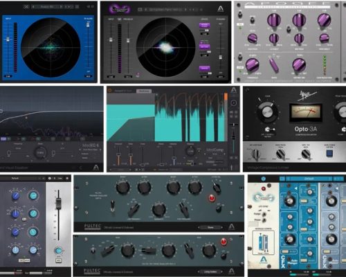The height and width of the screenshot is (277, 346).
Task: Go to the previous preset in the blue reverb plugin
Action: pos(33,7)
